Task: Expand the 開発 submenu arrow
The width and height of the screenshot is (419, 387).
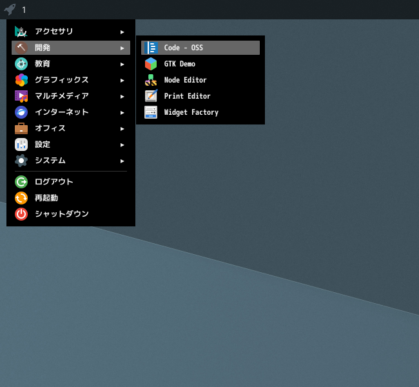Action: [x=122, y=48]
